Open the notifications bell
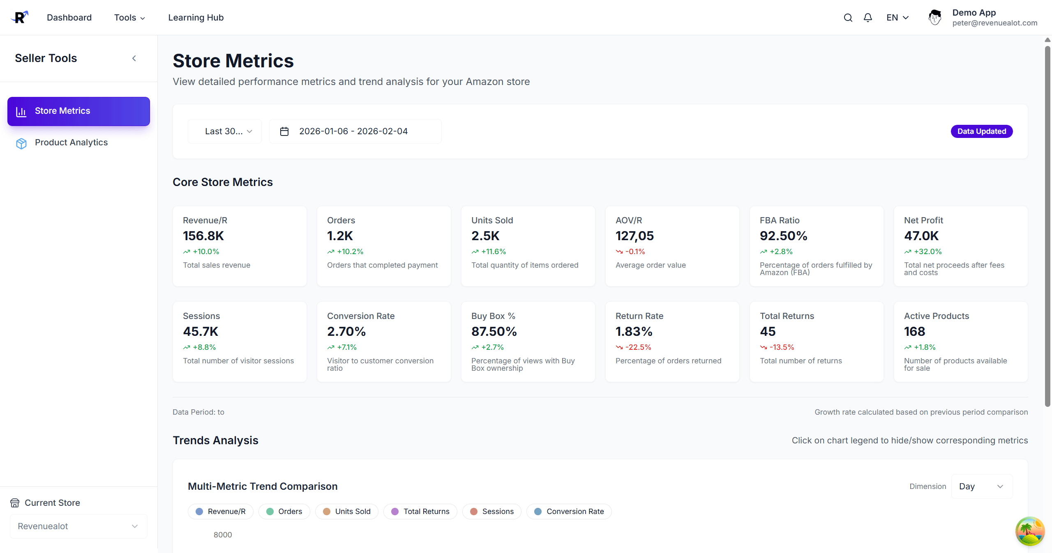1052x553 pixels. [867, 17]
